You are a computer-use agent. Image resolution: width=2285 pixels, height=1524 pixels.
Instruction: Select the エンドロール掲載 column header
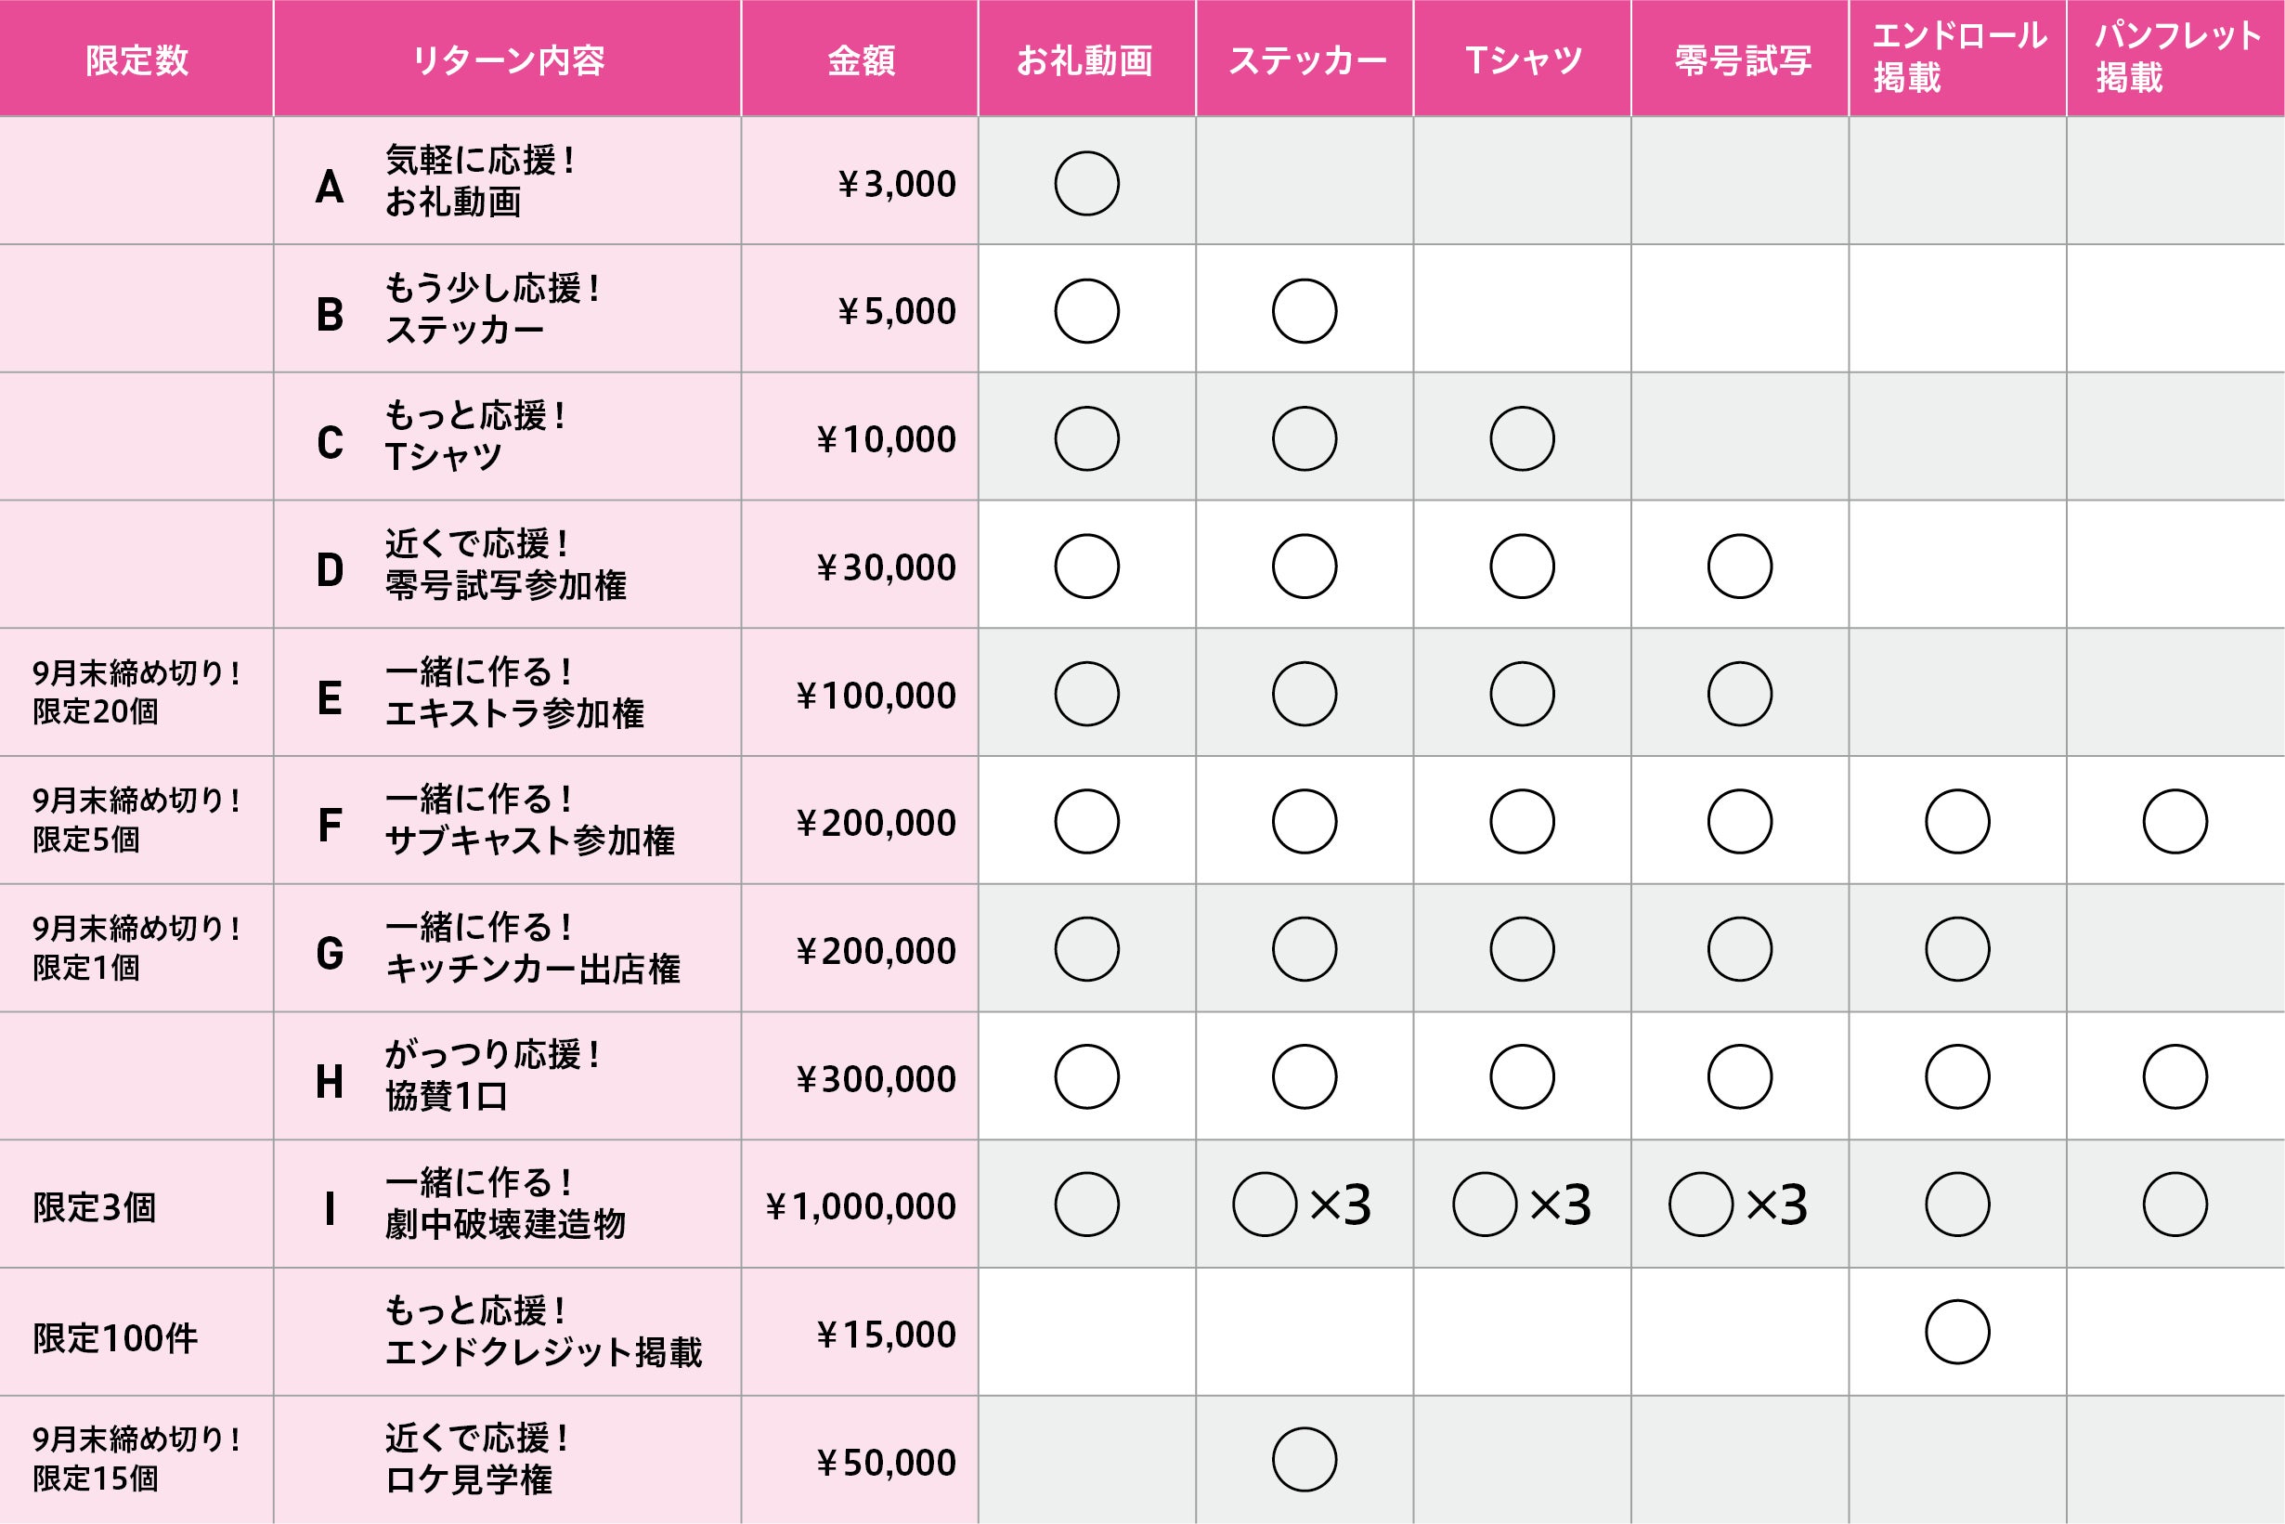click(x=1956, y=57)
